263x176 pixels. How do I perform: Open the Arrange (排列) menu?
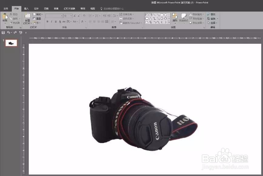[x=175, y=18]
